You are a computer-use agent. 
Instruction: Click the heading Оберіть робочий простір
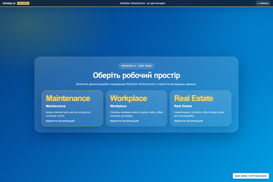[x=136, y=76]
